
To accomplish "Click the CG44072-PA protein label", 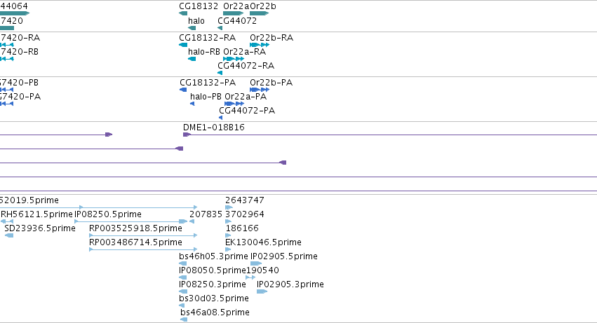I will pyautogui.click(x=247, y=111).
